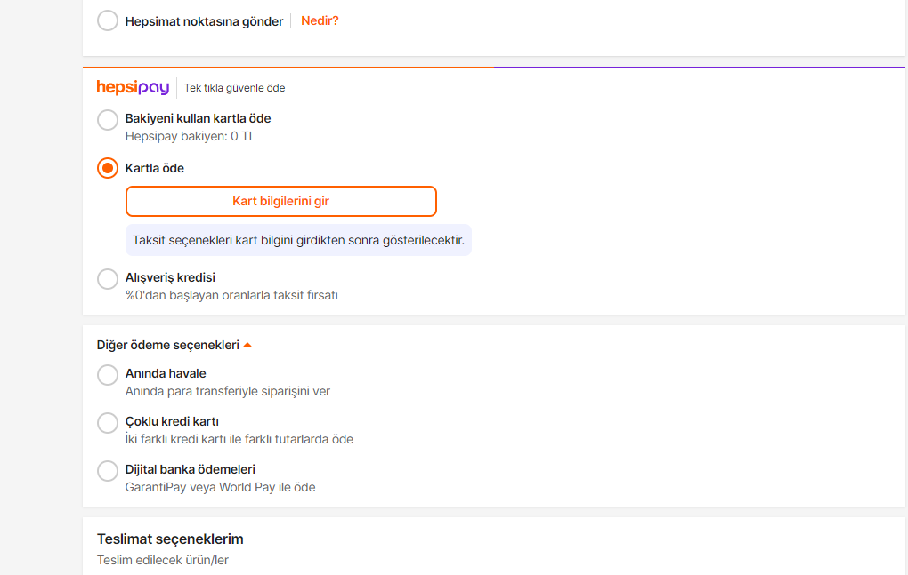
Task: Select the Alışveriş kredisi radio button
Action: [x=108, y=279]
